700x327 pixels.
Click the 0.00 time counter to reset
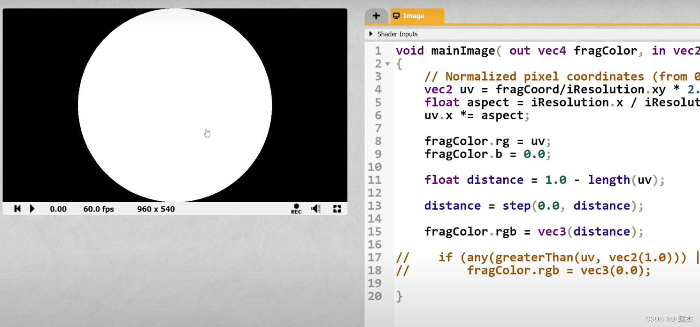(58, 209)
